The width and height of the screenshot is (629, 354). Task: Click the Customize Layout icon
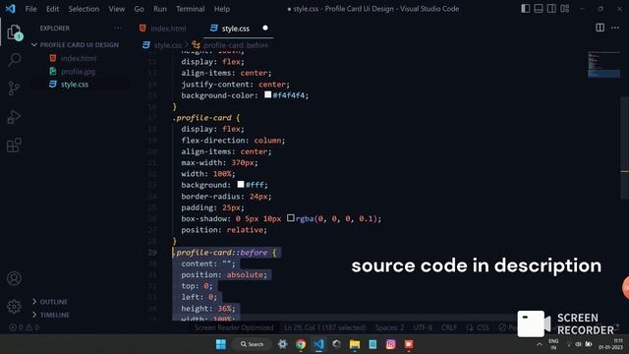pos(565,9)
